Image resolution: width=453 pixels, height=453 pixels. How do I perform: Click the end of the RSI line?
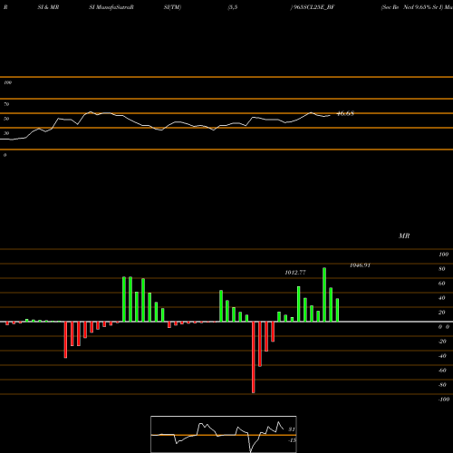click(x=330, y=115)
